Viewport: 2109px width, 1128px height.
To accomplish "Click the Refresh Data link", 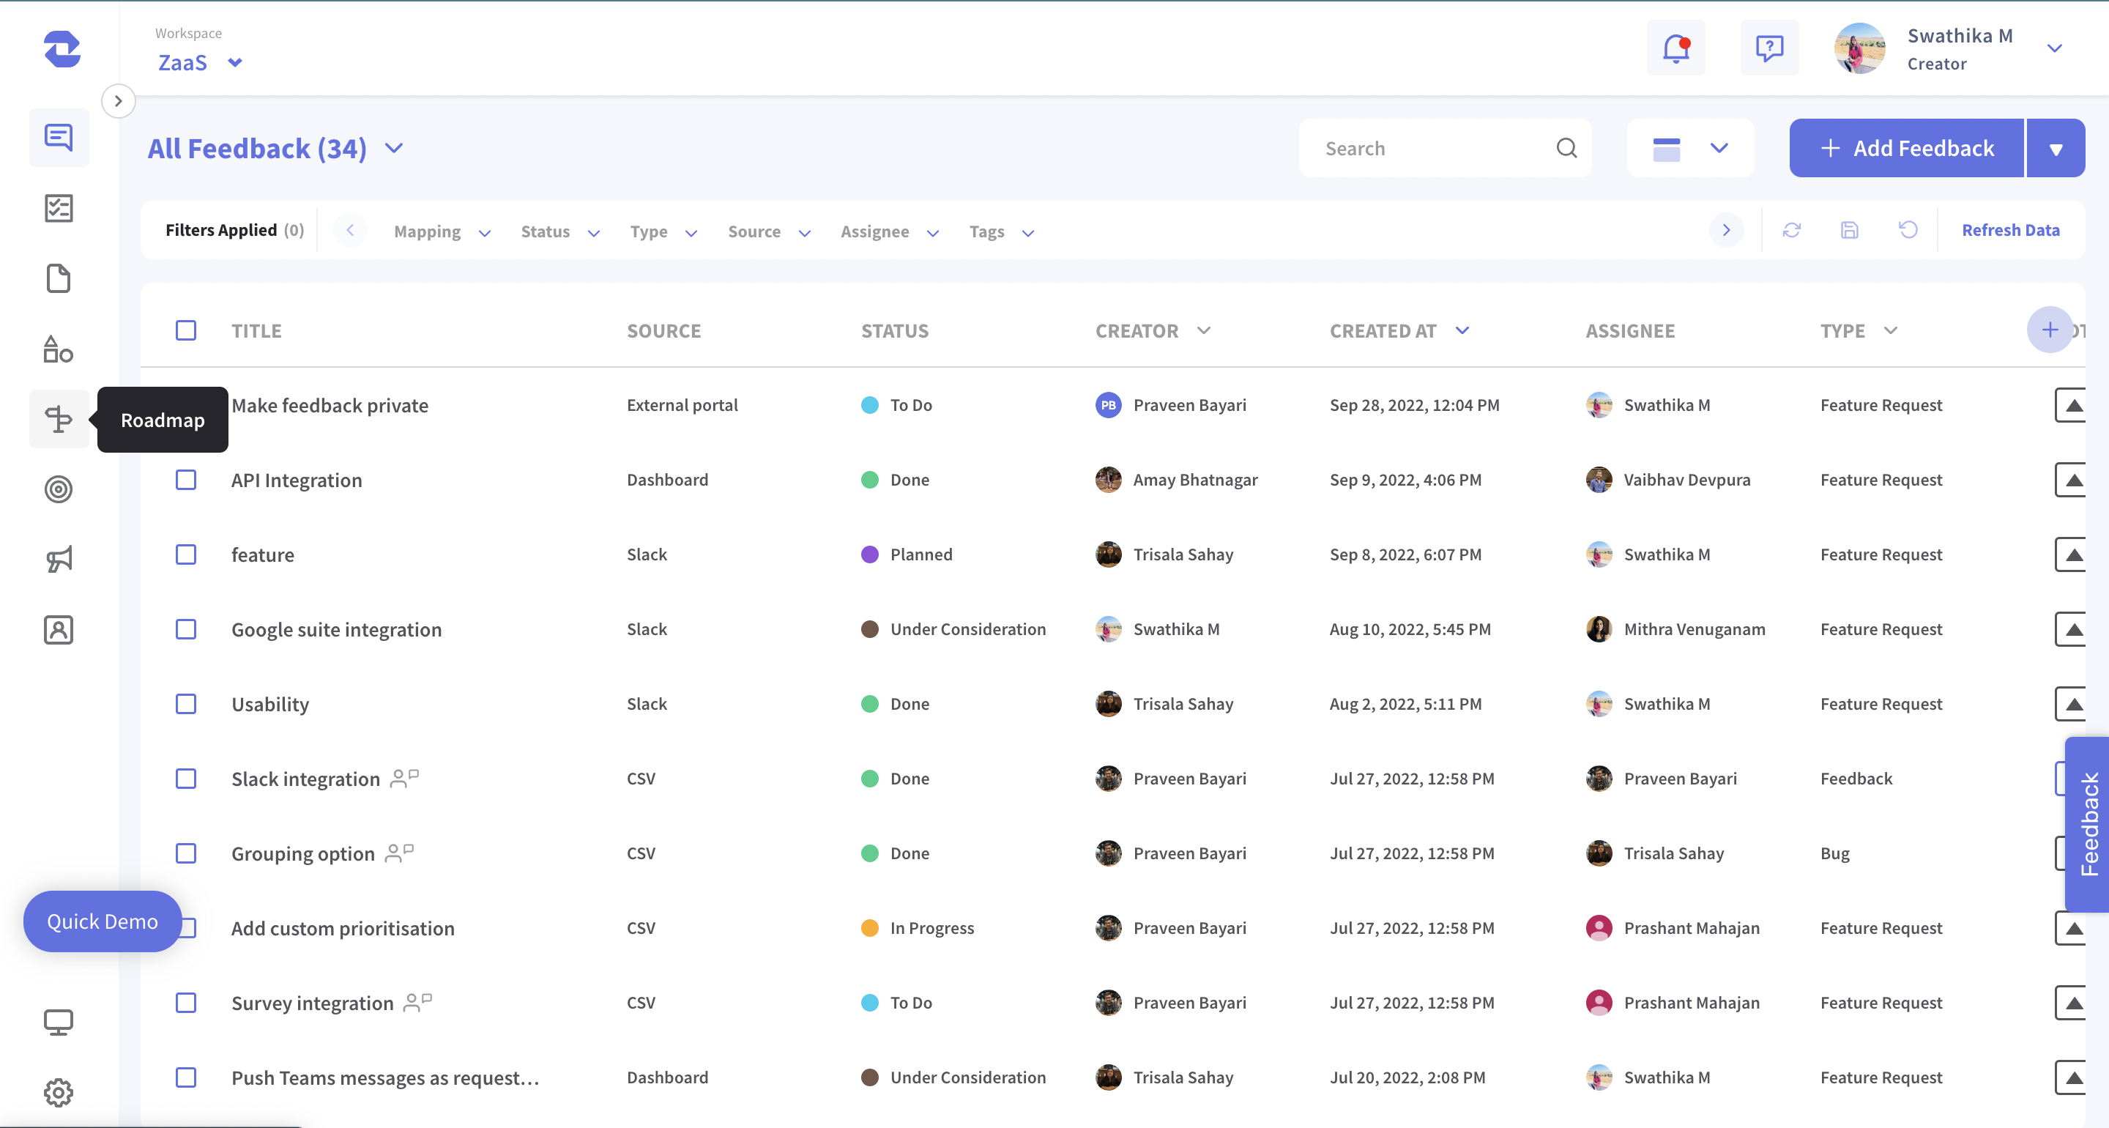I will point(2010,230).
